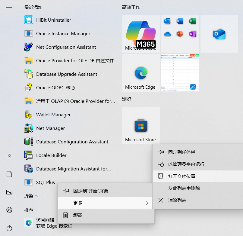Image resolution: width=243 pixels, height=236 pixels.
Task: Open Word from the Office tile group
Action: [x=180, y=21]
